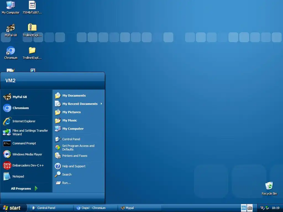The height and width of the screenshot is (212, 283).
Task: Expand All Programs list
Action: [24, 189]
